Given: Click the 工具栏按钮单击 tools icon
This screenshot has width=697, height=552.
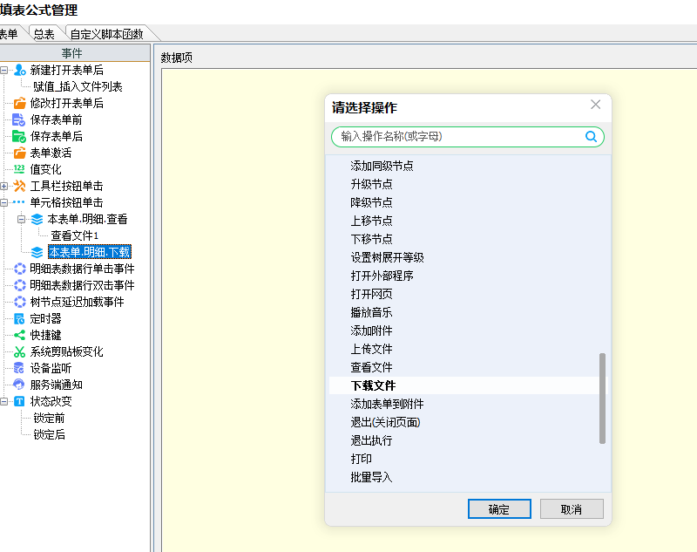Looking at the screenshot, I should pyautogui.click(x=19, y=186).
